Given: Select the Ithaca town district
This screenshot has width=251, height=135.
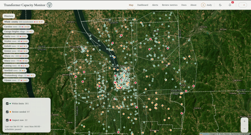Looking at the screenshot, I should pos(16,61).
